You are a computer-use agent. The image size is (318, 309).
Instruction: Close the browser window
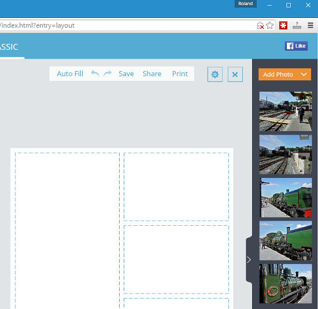(308, 5)
